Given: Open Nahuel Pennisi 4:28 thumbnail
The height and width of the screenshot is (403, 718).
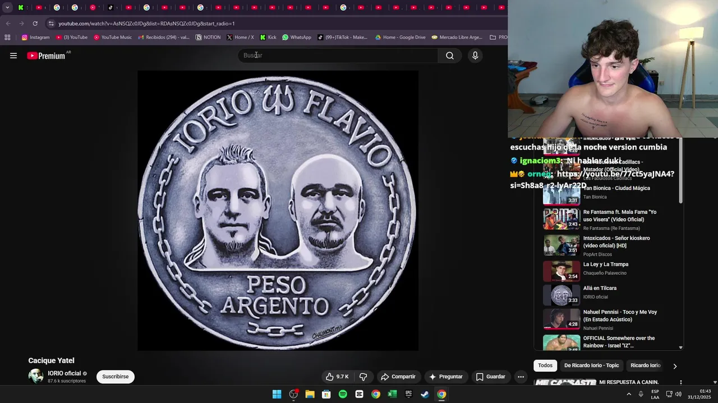Looking at the screenshot, I should click(561, 319).
